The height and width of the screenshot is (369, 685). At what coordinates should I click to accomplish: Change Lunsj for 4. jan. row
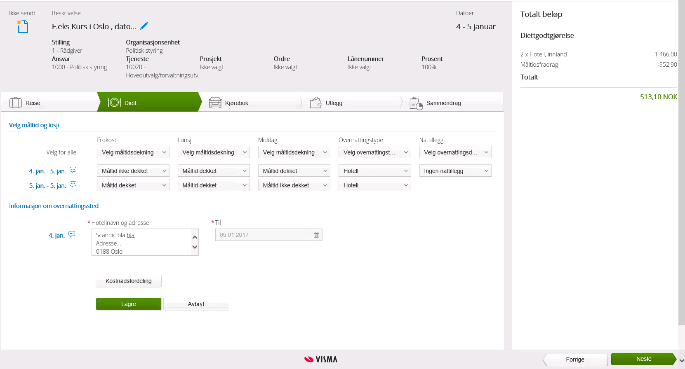point(214,171)
